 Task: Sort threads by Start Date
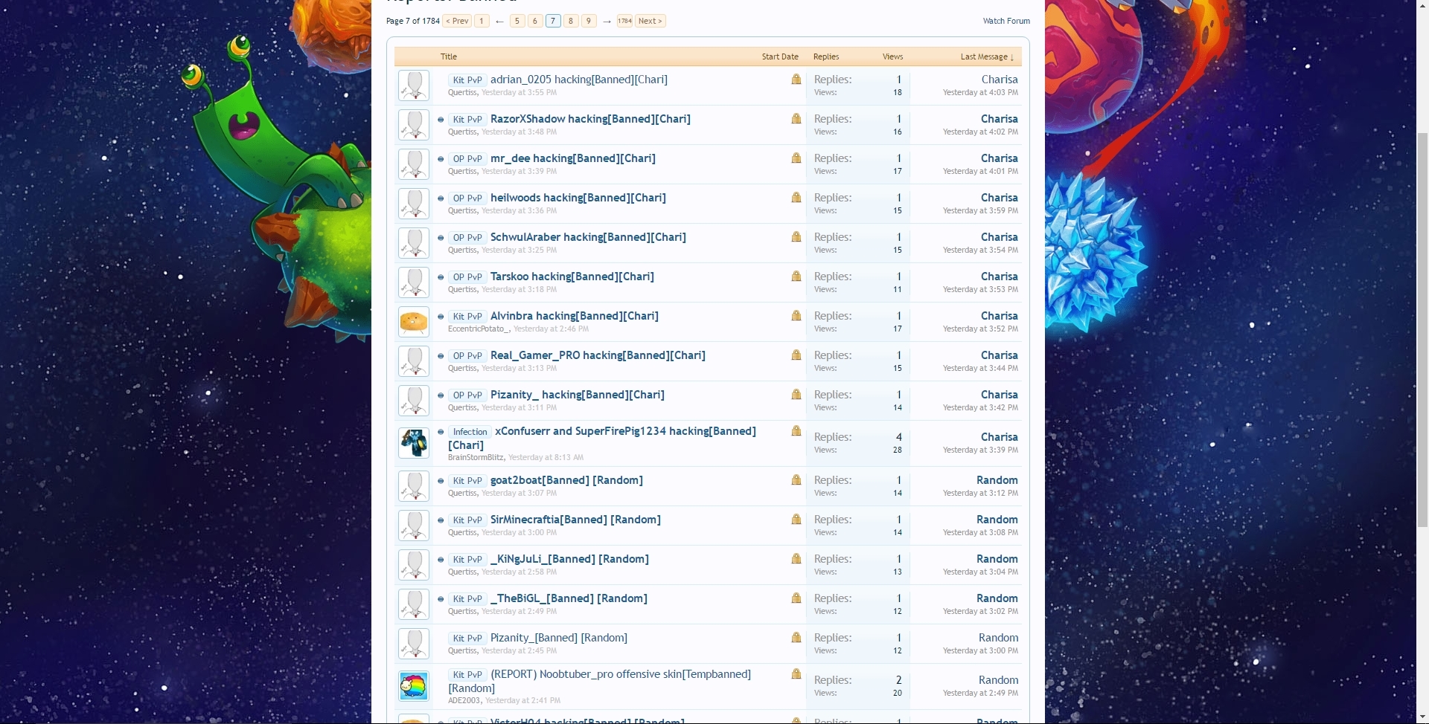click(x=780, y=56)
